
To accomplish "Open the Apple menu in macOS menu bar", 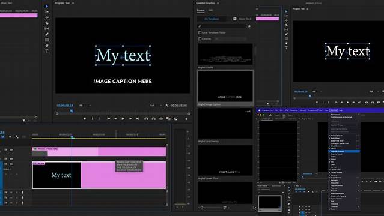I will (x=259, y=110).
